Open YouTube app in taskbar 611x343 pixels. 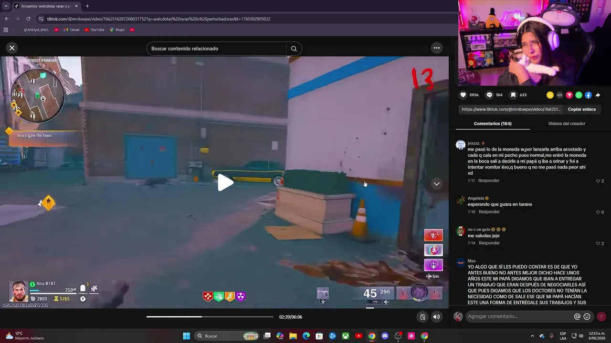358,336
